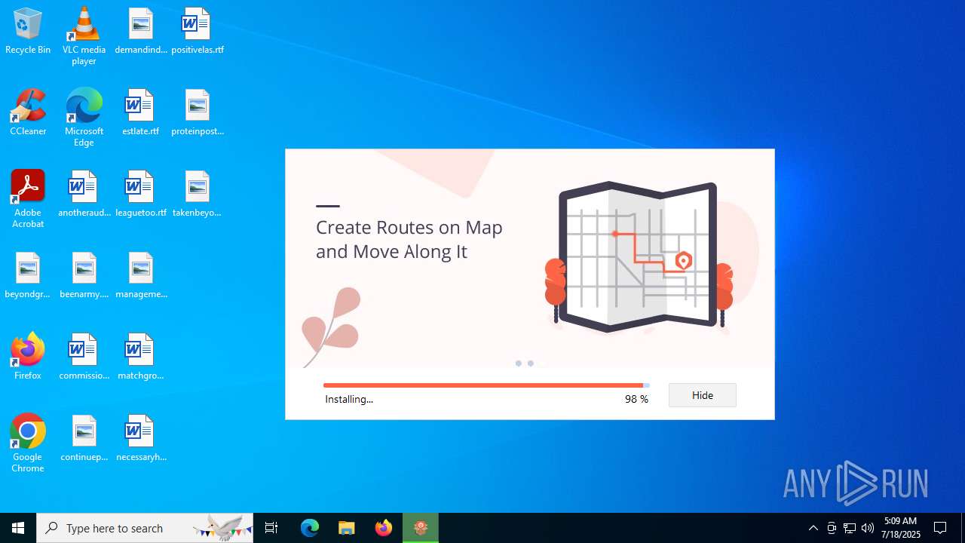Open the network tray icon
Viewport: 965px width, 543px height.
(850, 528)
